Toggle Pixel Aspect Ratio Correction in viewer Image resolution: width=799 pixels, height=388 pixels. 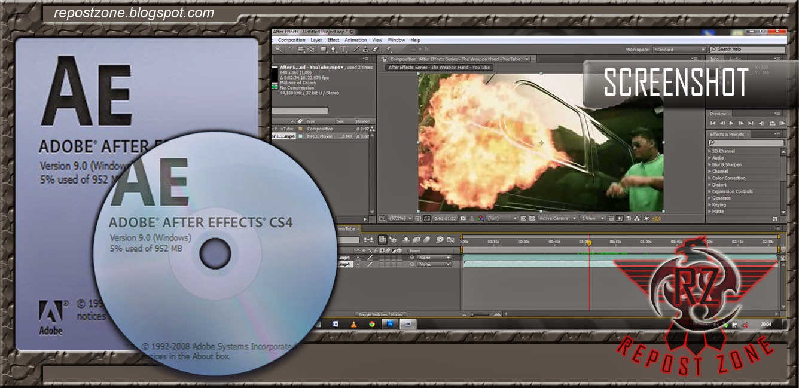pos(611,218)
